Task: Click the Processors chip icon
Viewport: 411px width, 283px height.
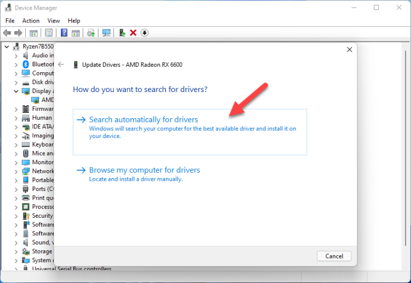Action: click(26, 206)
